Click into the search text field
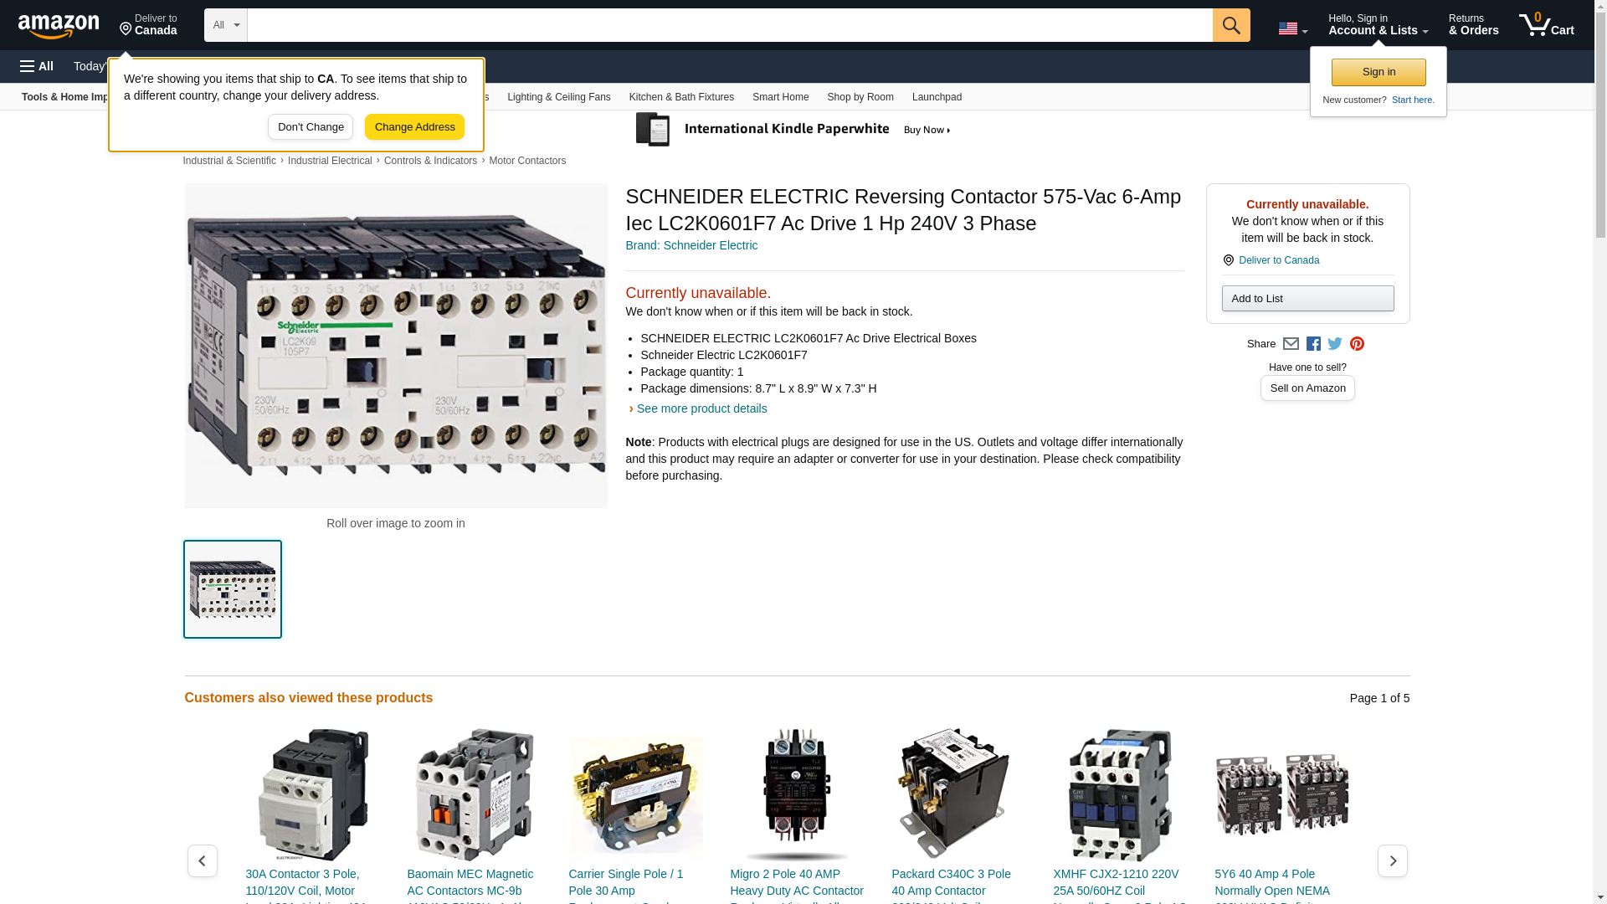Image resolution: width=1607 pixels, height=904 pixels. point(729,25)
